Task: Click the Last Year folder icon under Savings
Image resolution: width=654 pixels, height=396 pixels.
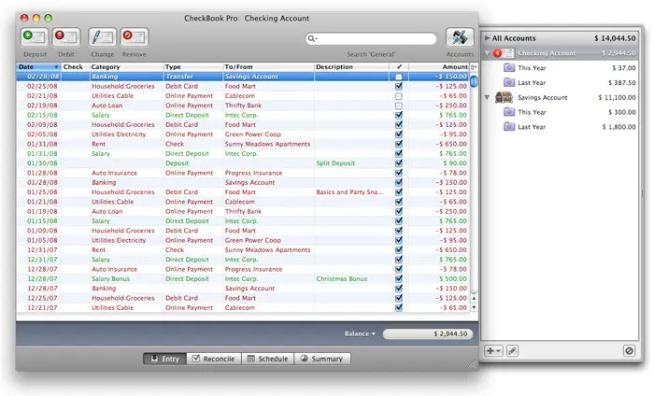Action: [509, 126]
